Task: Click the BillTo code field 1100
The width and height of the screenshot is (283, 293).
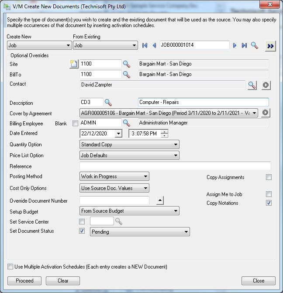Action: pyautogui.click(x=100, y=74)
